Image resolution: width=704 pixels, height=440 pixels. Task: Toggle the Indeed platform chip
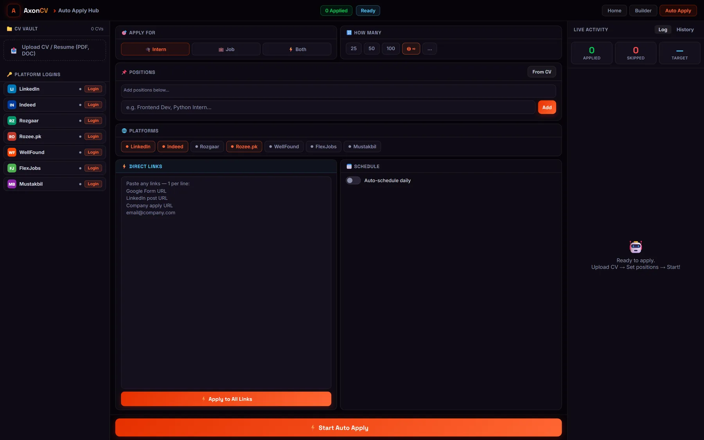coord(173,147)
